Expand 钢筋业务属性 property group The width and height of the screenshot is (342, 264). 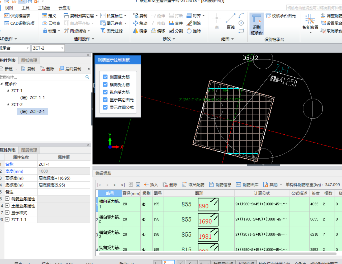coord(7,199)
